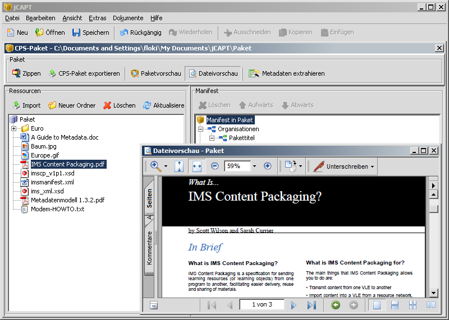Screen dimensions: 449x320
Task: Open the Seiten side tab
Action: [149, 198]
